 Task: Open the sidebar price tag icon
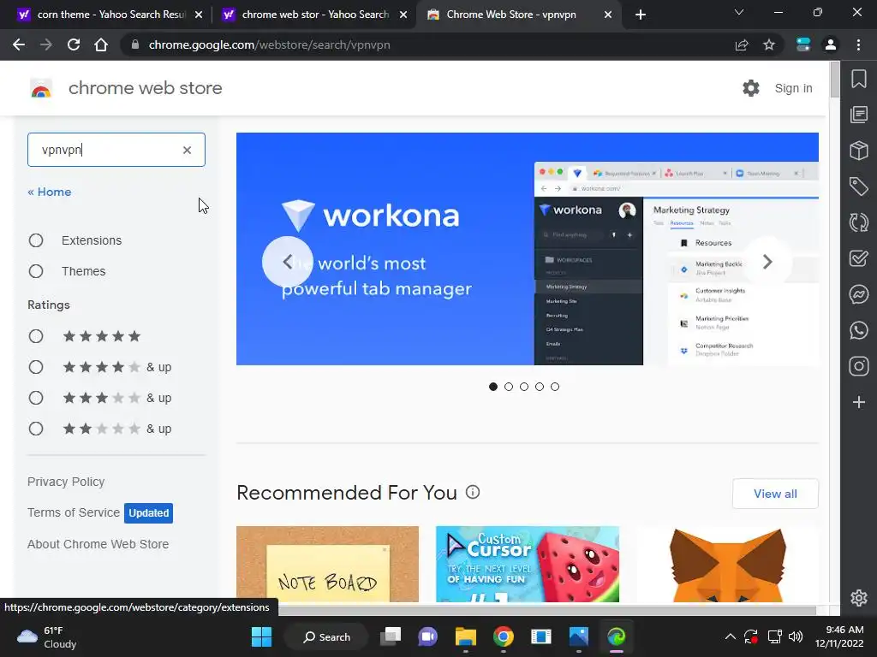point(858,186)
